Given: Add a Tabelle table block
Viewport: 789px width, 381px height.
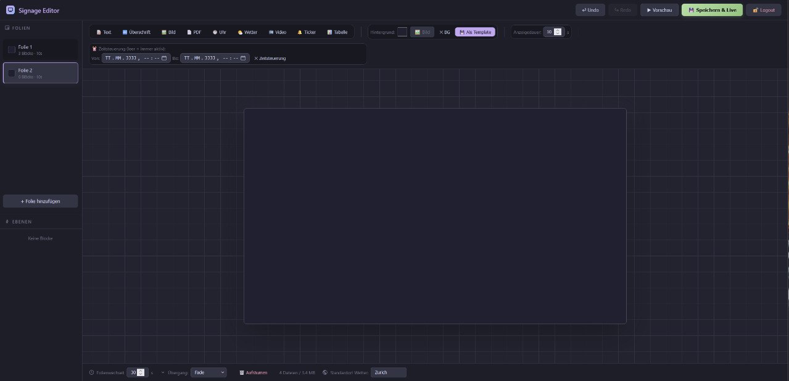Looking at the screenshot, I should pos(337,32).
